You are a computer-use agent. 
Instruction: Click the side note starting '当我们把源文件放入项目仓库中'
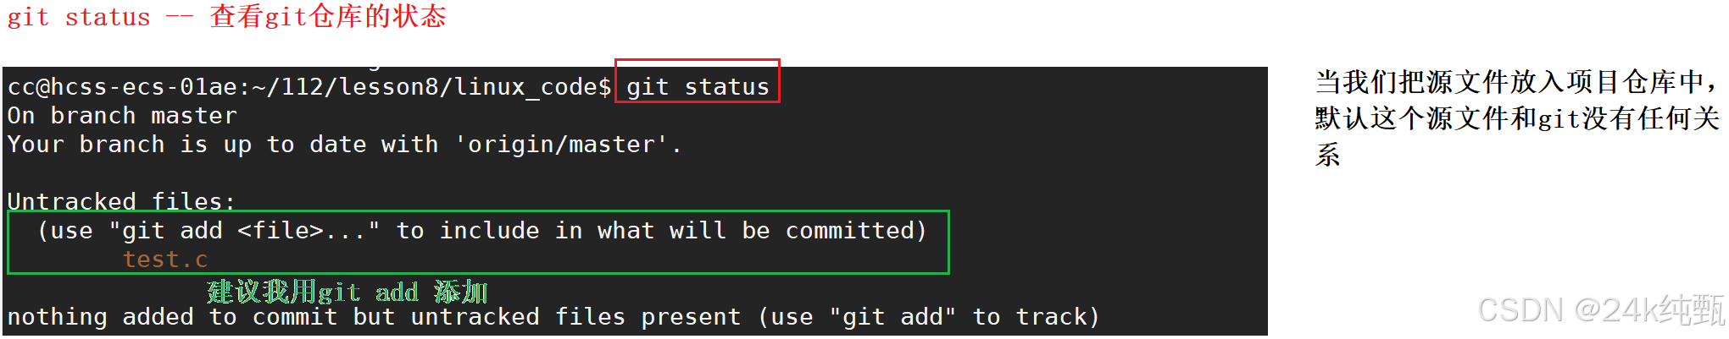click(x=1517, y=82)
